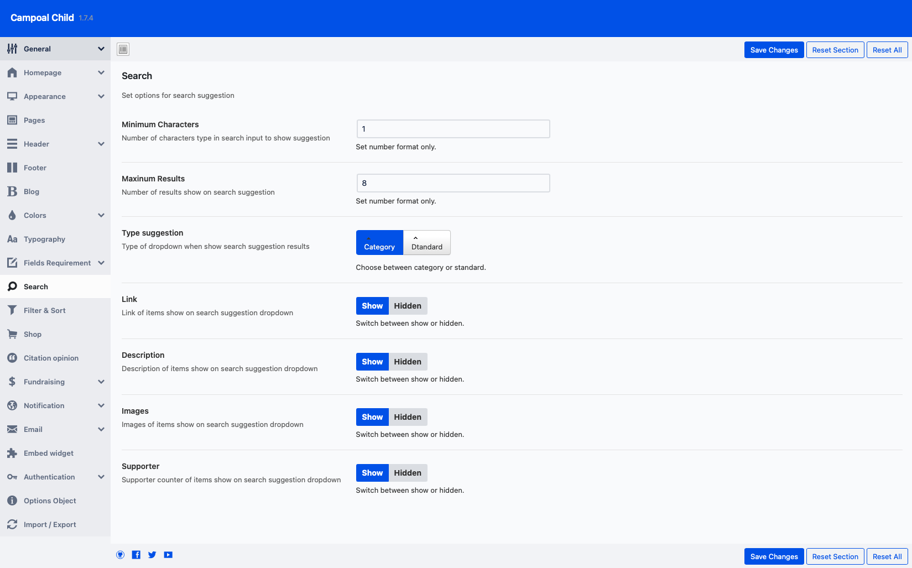The image size is (912, 568).
Task: Click the Embed widget puzzle icon
Action: [x=12, y=453]
